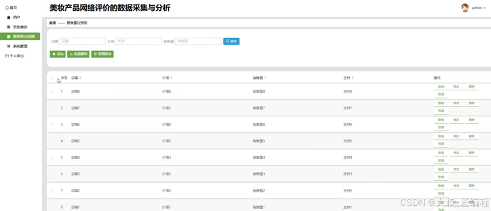Image resolution: width=491 pixels, height=211 pixels.
Task: Tick the select-all checkbox in table header
Action: point(52,78)
